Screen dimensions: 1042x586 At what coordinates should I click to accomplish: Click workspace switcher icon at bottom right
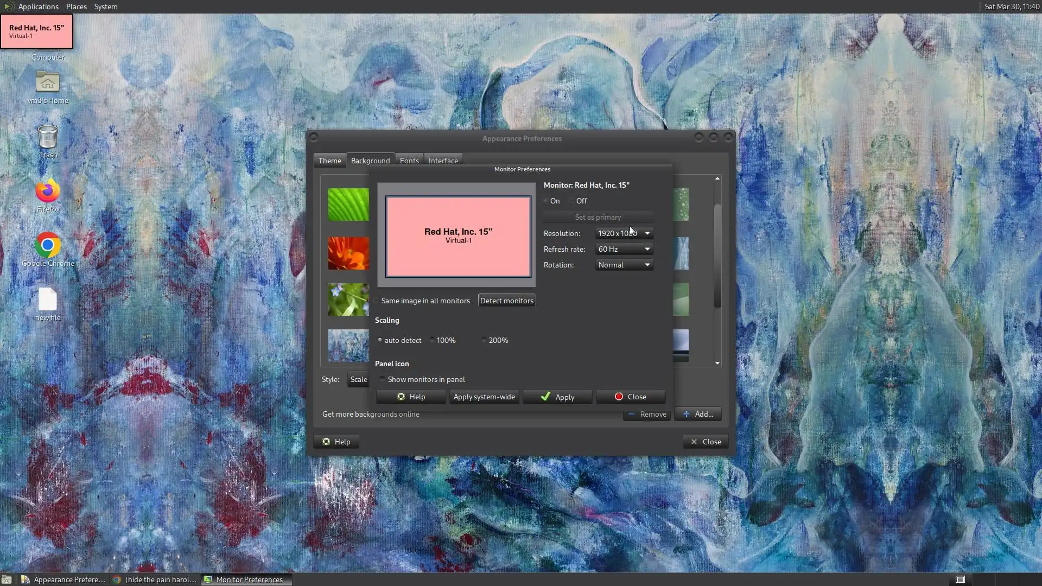960,579
